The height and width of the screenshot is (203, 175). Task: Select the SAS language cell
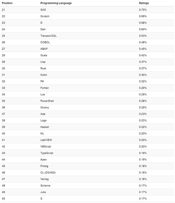pyautogui.click(x=43, y=10)
